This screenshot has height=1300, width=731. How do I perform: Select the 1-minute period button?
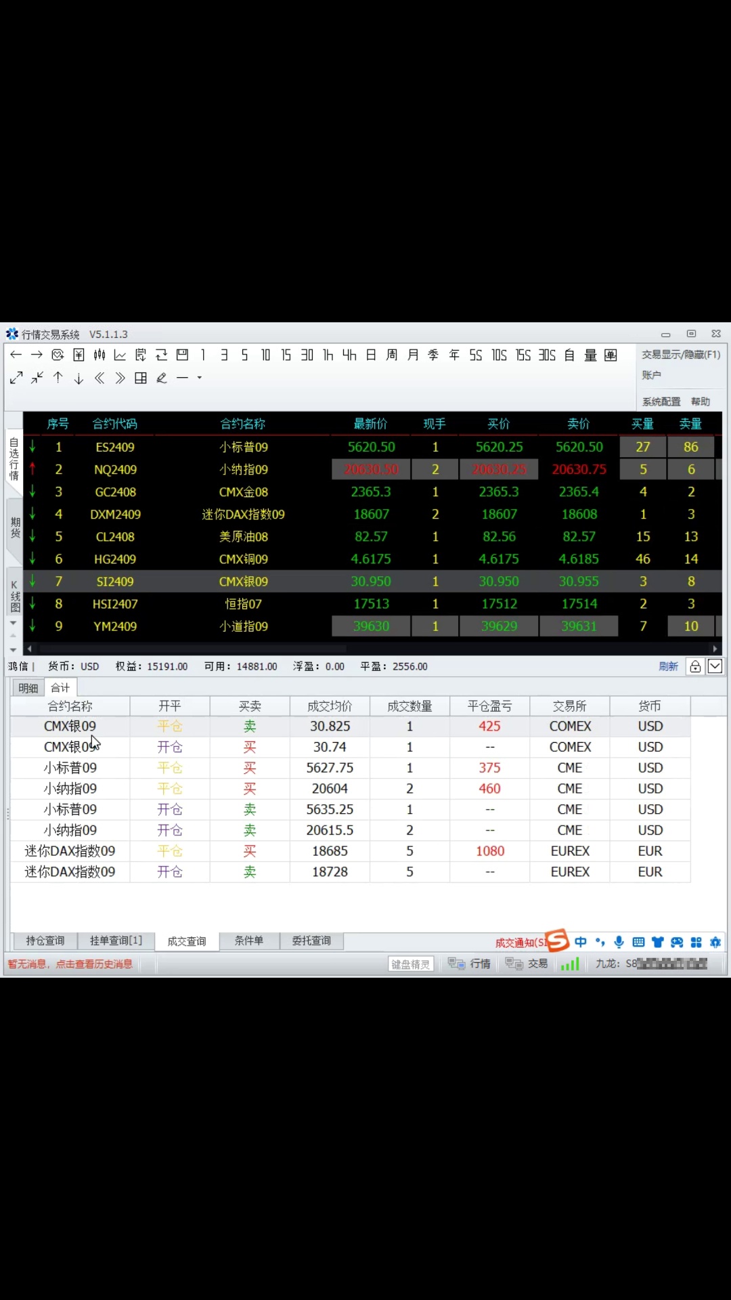coord(203,355)
